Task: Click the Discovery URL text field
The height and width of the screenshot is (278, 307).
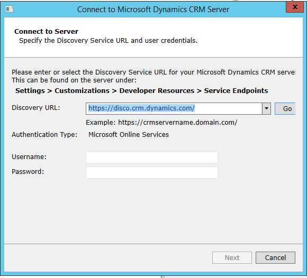Action: click(x=174, y=108)
